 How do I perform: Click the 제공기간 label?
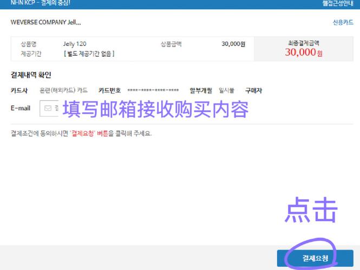[31, 53]
